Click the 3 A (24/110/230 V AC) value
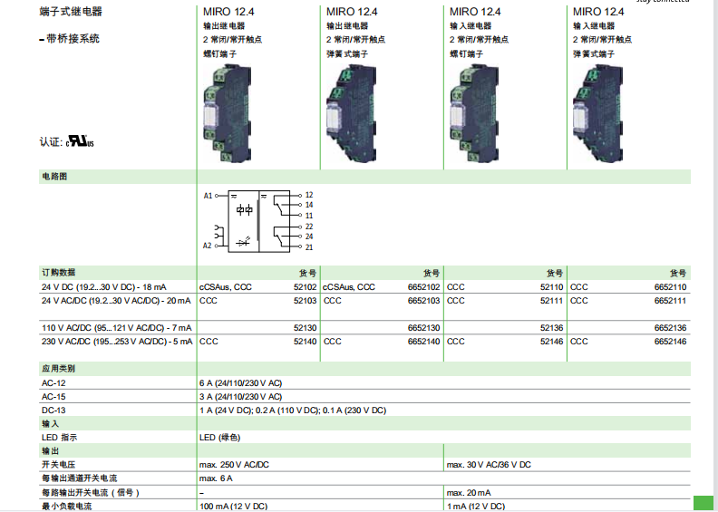 click(x=241, y=397)
